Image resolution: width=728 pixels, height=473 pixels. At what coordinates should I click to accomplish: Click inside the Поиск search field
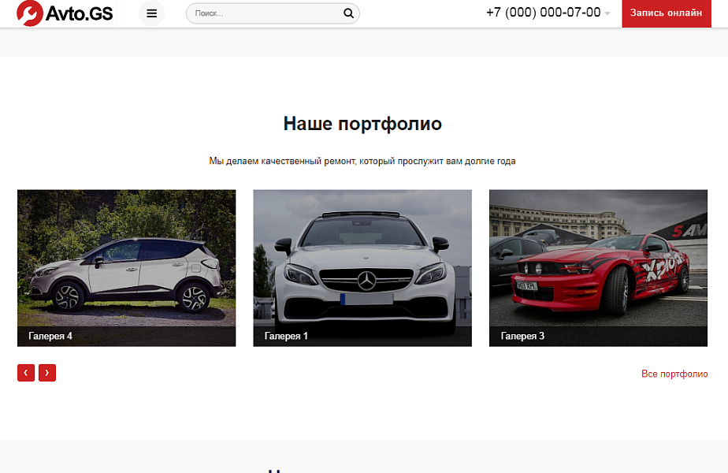pos(260,13)
